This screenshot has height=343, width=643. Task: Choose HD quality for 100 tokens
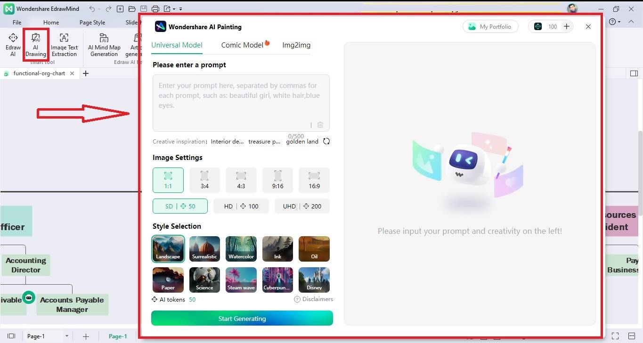point(241,206)
